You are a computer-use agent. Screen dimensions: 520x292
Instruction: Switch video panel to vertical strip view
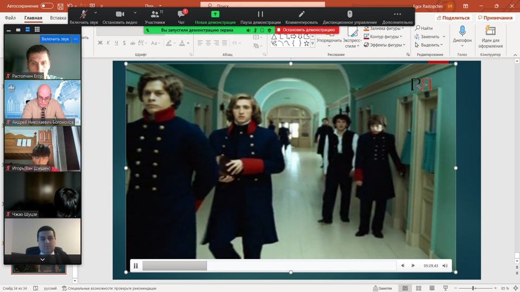click(28, 29)
